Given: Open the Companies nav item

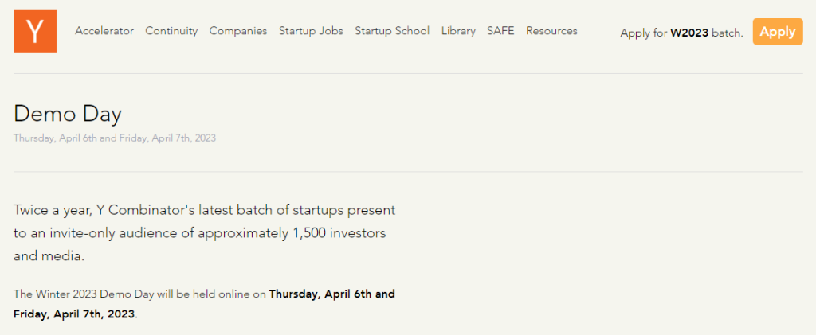Looking at the screenshot, I should [237, 31].
